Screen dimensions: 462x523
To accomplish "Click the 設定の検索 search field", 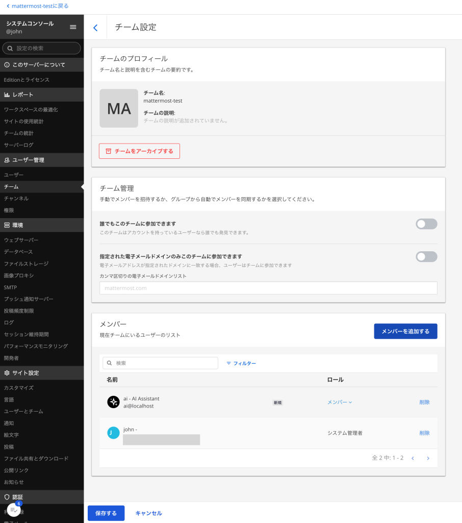I will tap(42, 48).
